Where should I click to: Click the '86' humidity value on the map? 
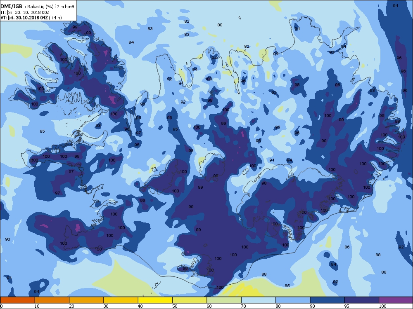[x=347, y=247]
